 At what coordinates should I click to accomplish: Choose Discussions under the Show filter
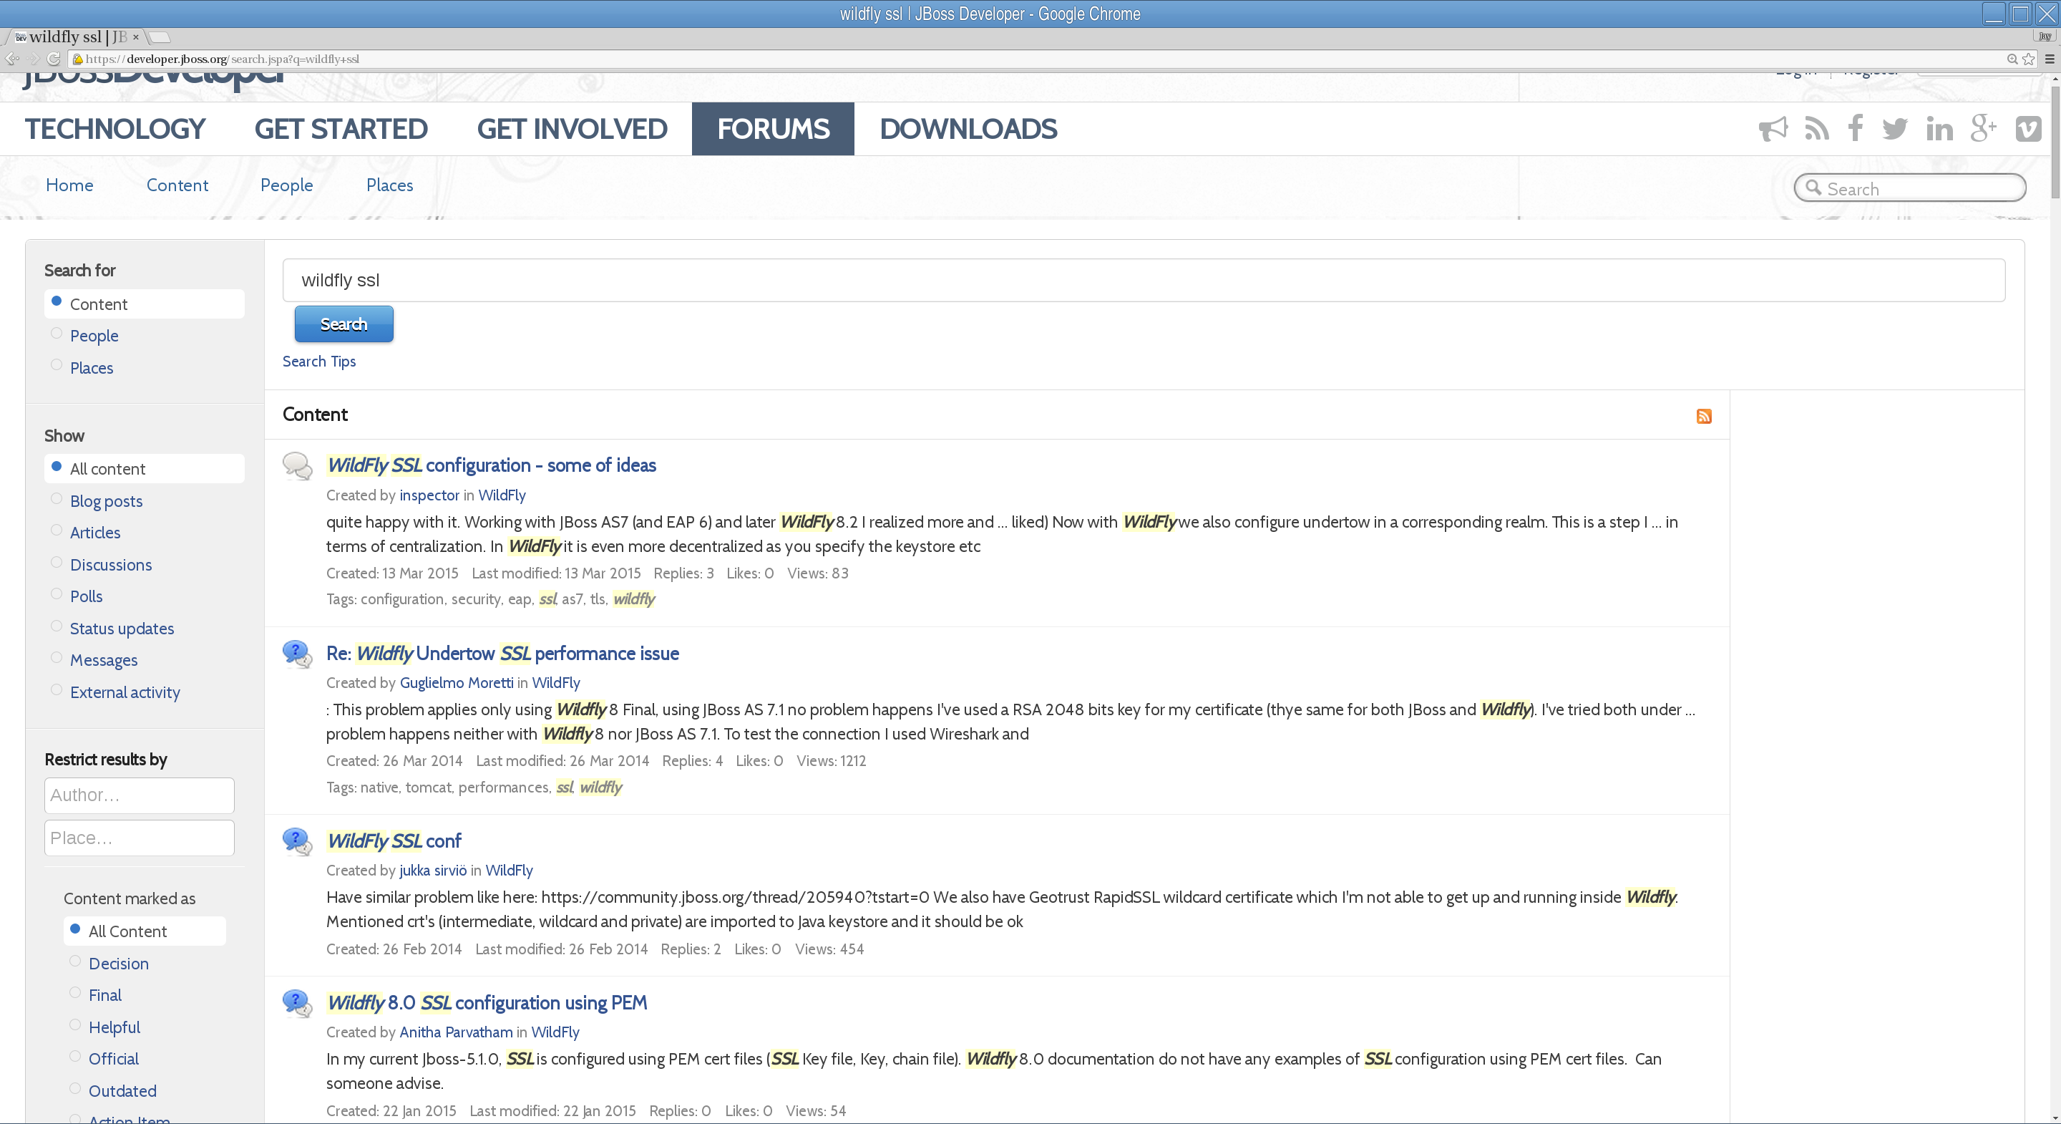[56, 563]
